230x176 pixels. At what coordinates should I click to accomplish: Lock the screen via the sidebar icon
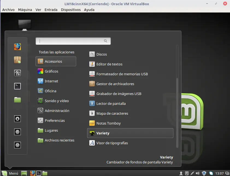click(17, 119)
